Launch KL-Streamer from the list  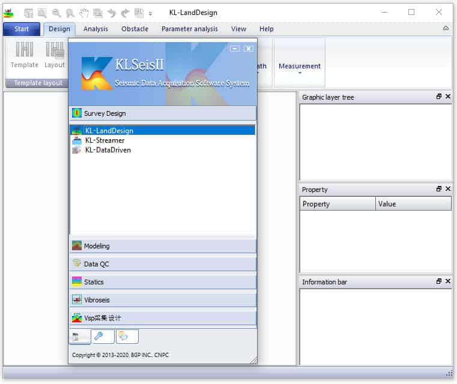(x=104, y=140)
